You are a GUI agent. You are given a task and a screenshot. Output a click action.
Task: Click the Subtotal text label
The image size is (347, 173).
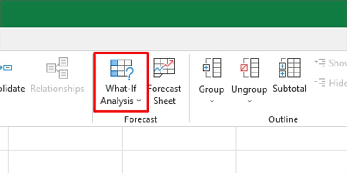pos(290,89)
